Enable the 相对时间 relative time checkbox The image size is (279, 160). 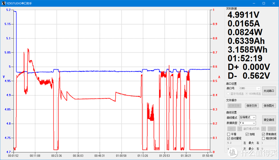pos(263,138)
